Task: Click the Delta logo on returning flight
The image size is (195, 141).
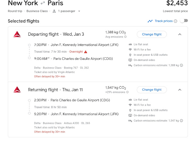Action: pos(17,90)
